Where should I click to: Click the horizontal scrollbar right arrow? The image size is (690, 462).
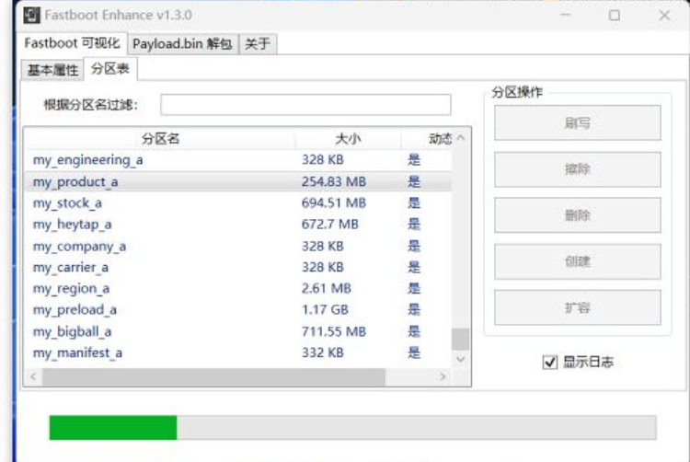[443, 376]
